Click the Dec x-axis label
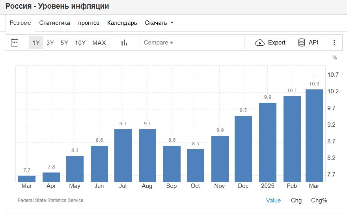Viewport: 347px width, 217px height. 243,186
